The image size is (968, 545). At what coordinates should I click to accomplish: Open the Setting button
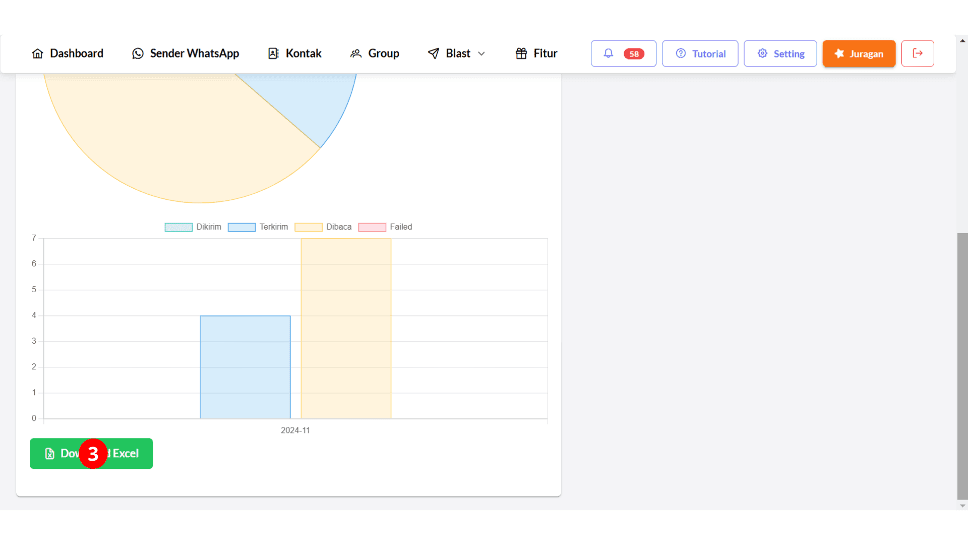click(780, 53)
